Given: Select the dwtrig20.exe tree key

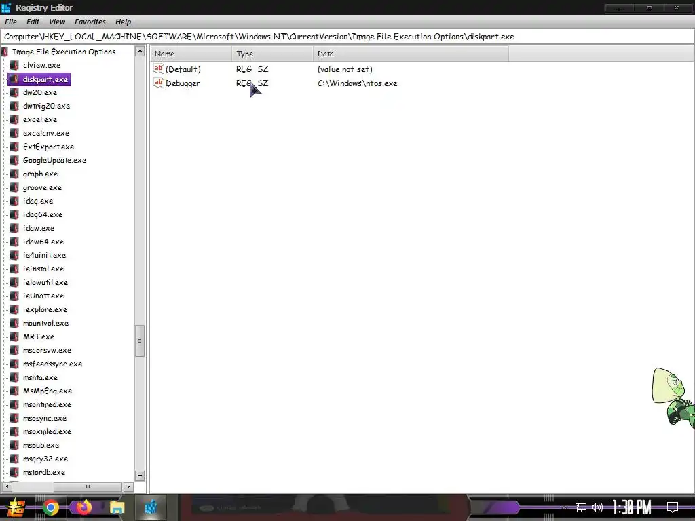Looking at the screenshot, I should click(x=47, y=106).
